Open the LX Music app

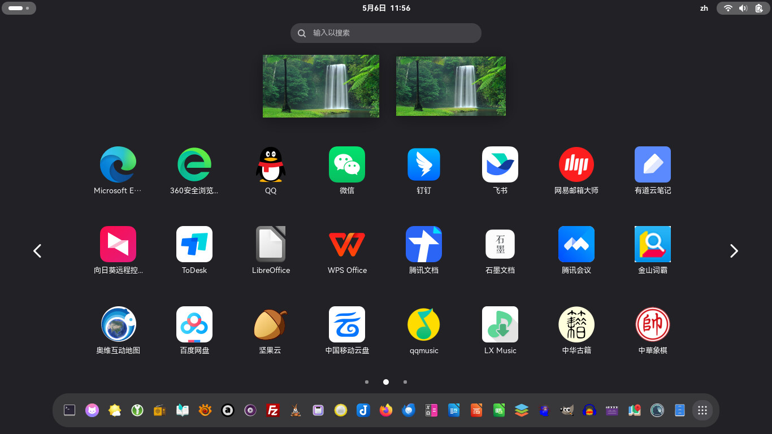tap(500, 324)
